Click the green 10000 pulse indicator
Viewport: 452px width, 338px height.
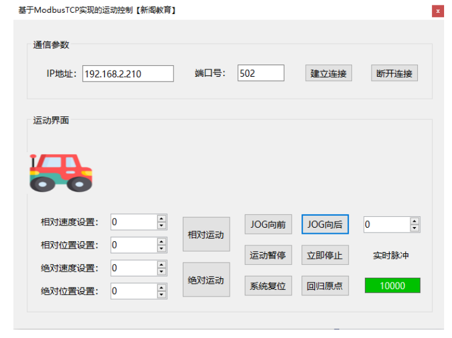tap(392, 286)
